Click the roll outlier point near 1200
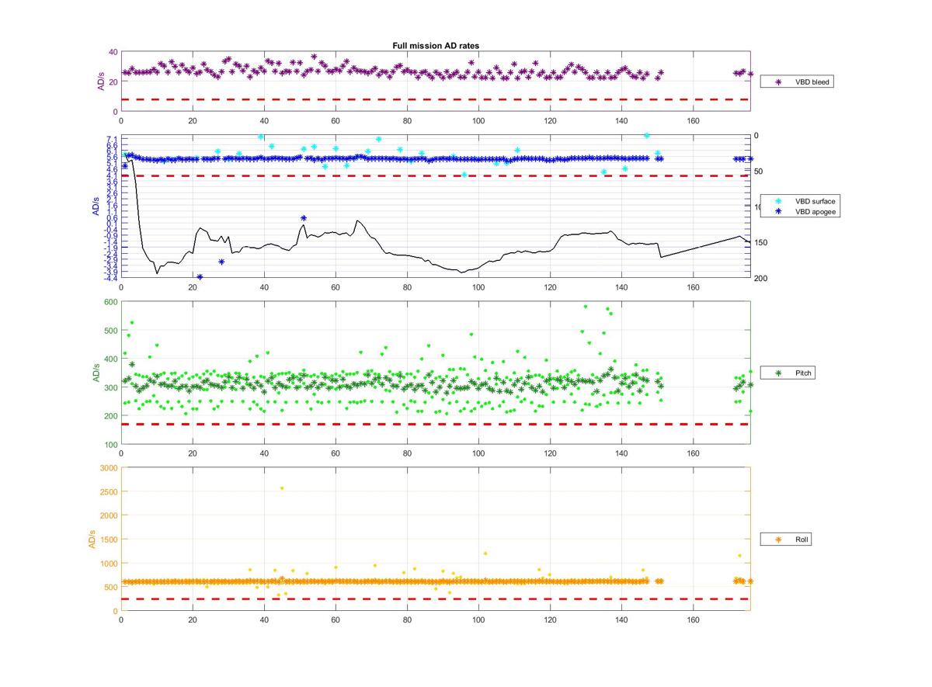The width and height of the screenshot is (932, 687). (x=485, y=553)
